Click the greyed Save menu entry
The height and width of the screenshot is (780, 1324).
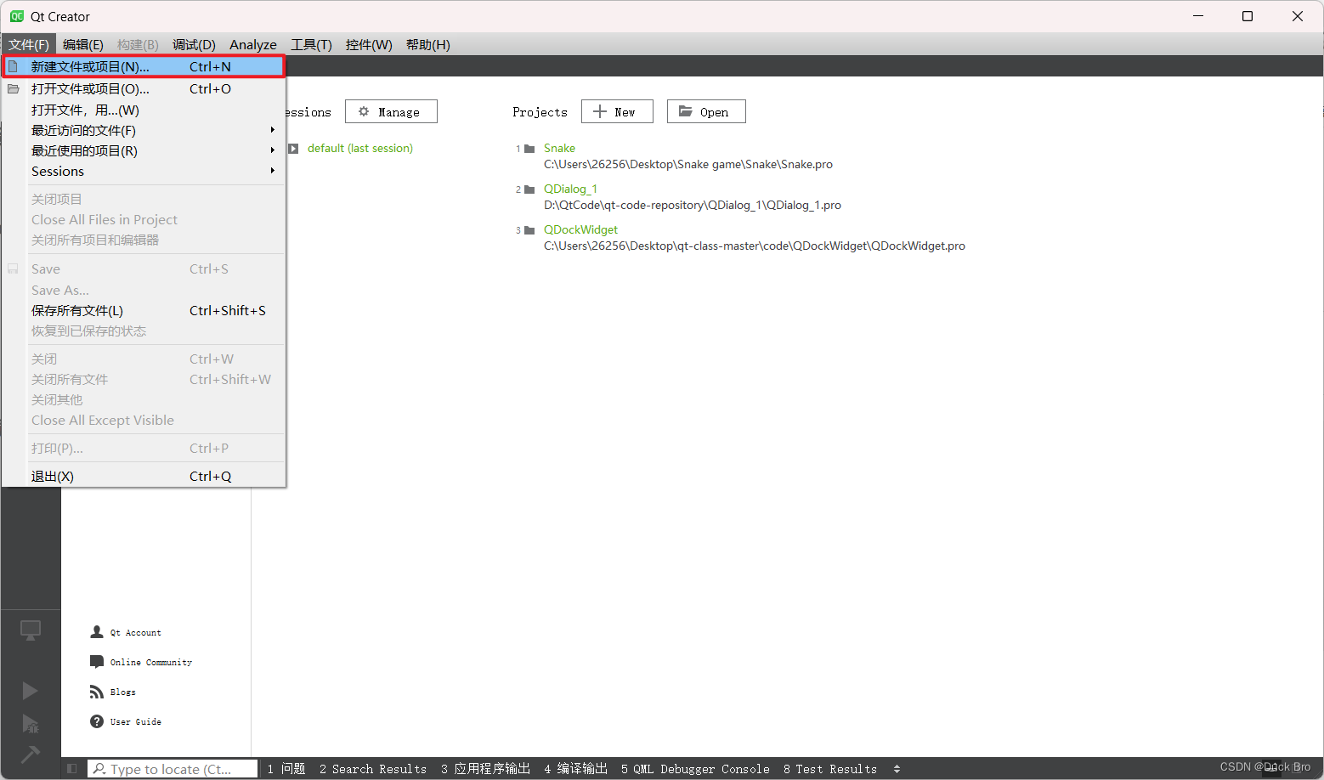(144, 268)
